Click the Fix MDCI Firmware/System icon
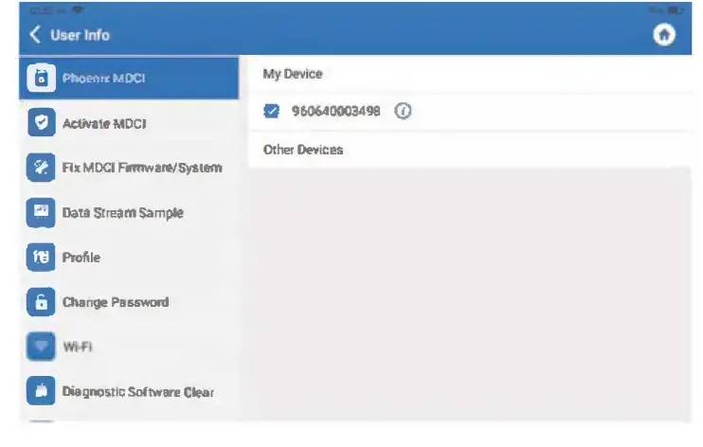This screenshot has width=703, height=447. click(42, 168)
